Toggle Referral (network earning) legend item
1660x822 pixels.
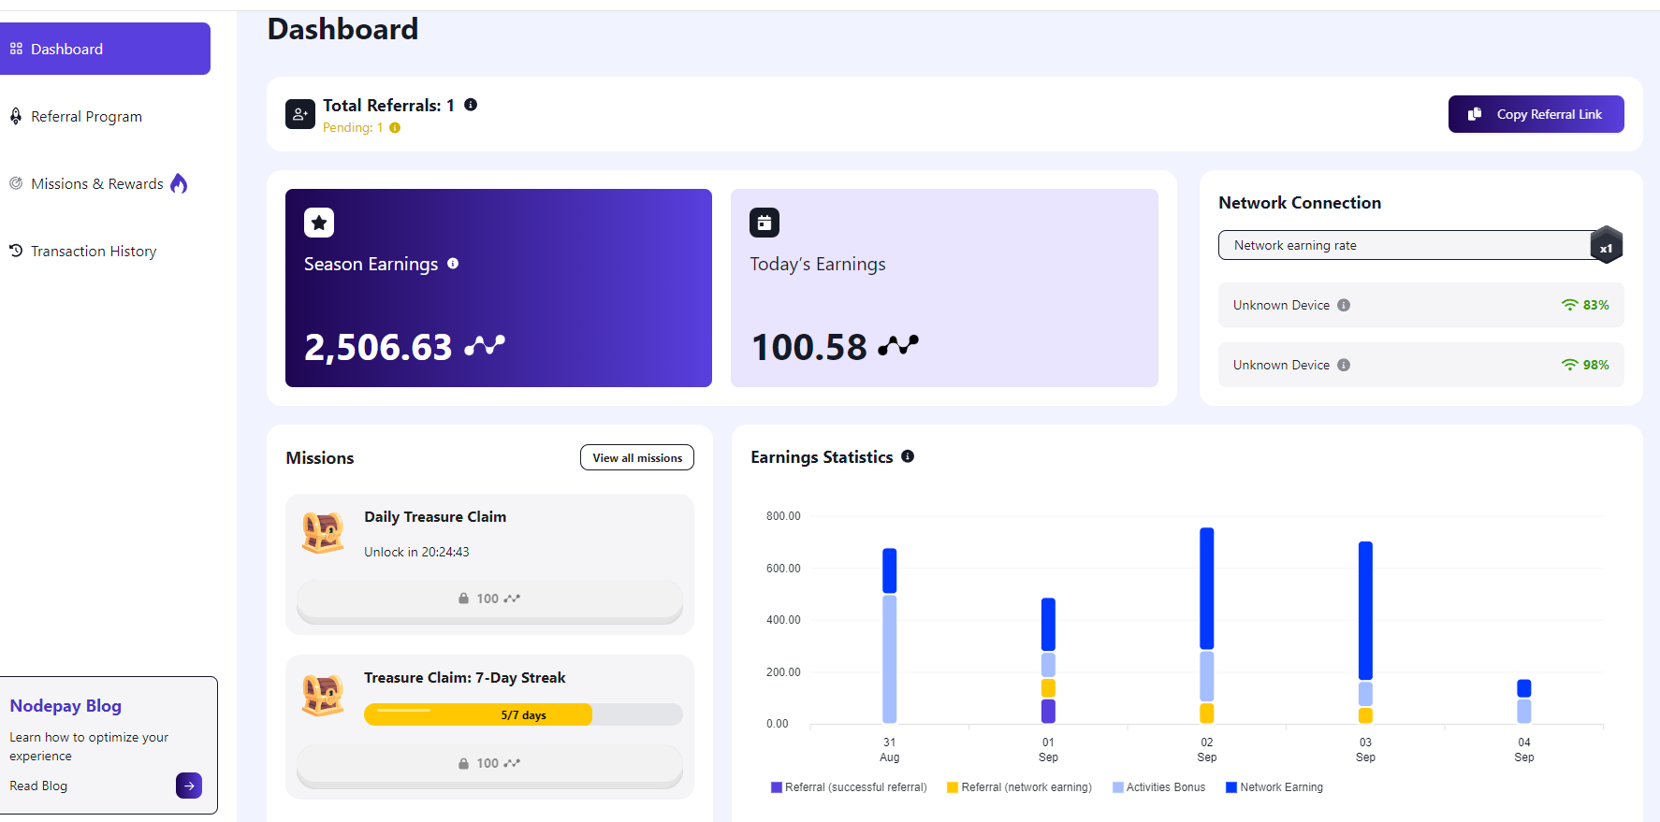pos(1019,787)
